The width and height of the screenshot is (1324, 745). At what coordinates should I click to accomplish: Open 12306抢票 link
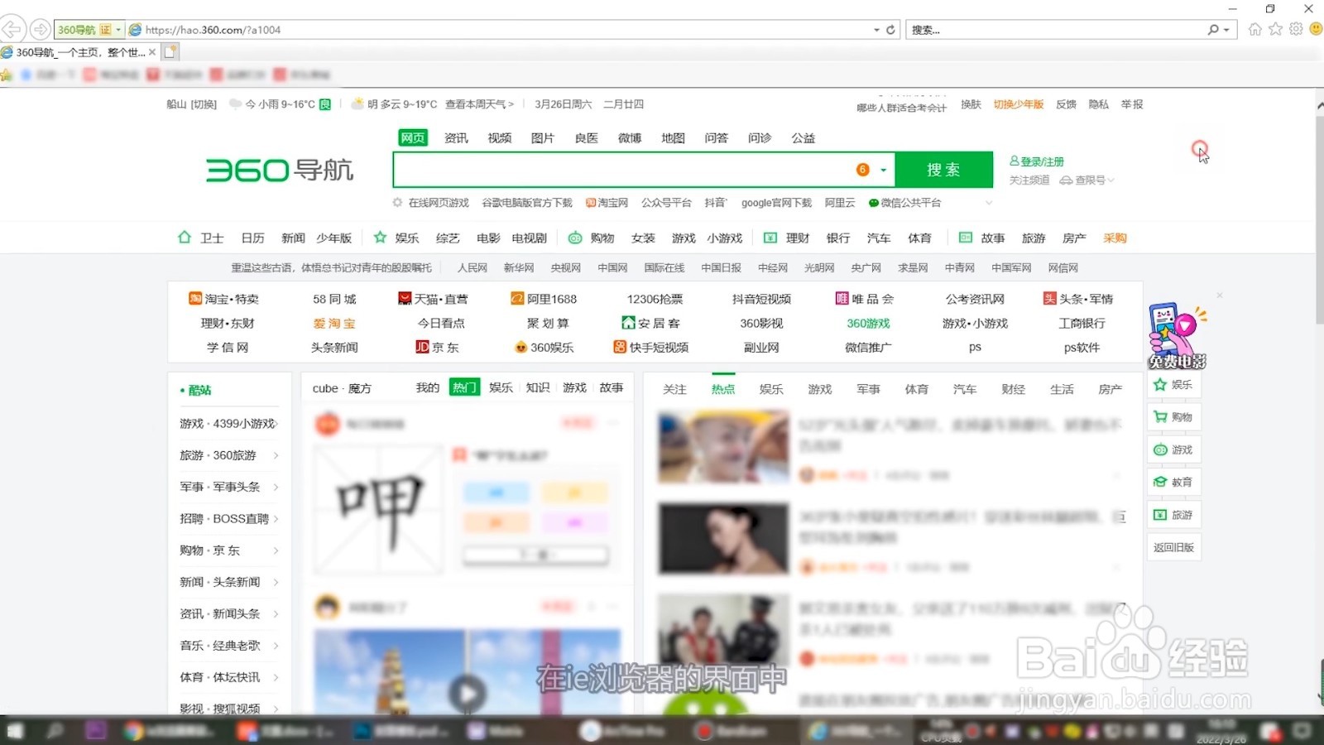pos(655,299)
